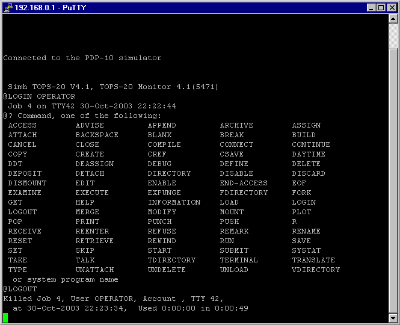Image resolution: width=400 pixels, height=325 pixels.
Task: Click the LOGIN word in the command list
Action: (x=304, y=202)
